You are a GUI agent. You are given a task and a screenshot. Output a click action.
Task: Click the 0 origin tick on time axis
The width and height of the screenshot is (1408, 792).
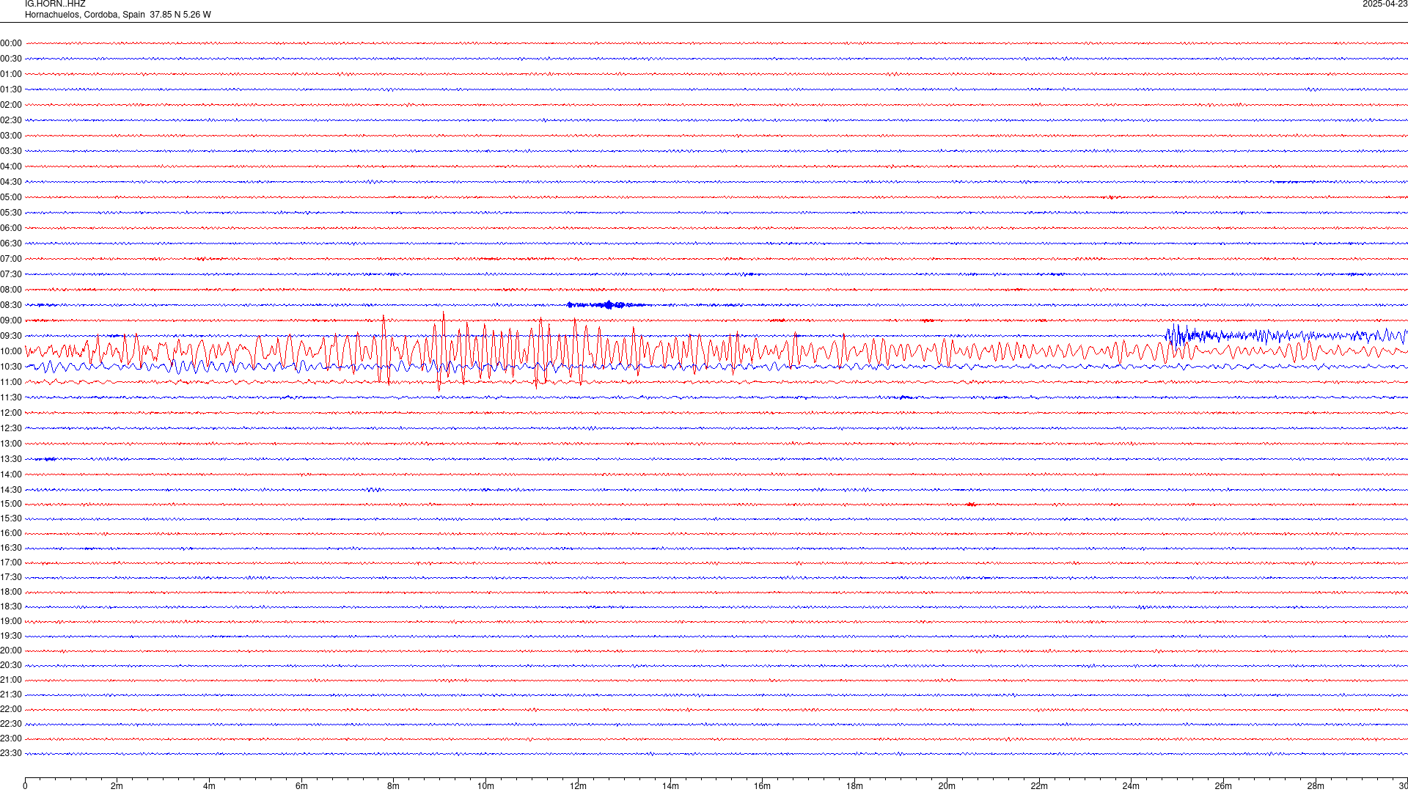(x=25, y=786)
